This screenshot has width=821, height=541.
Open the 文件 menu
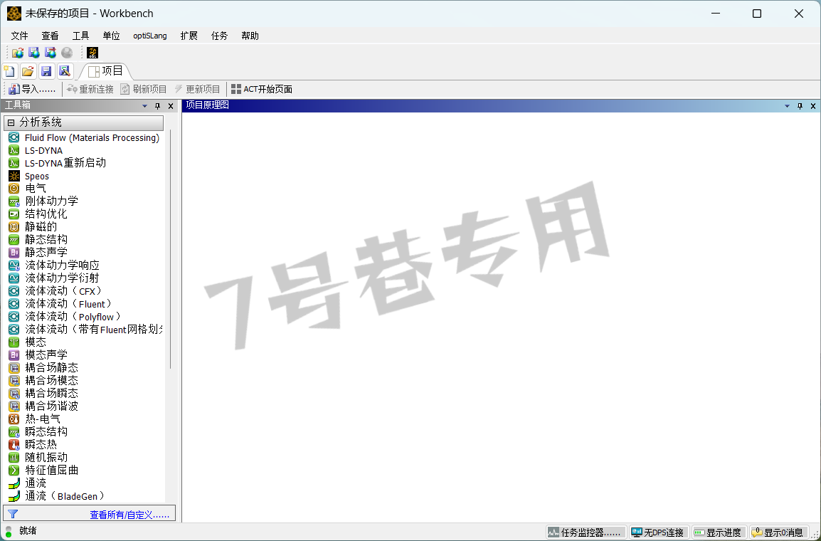click(x=19, y=36)
